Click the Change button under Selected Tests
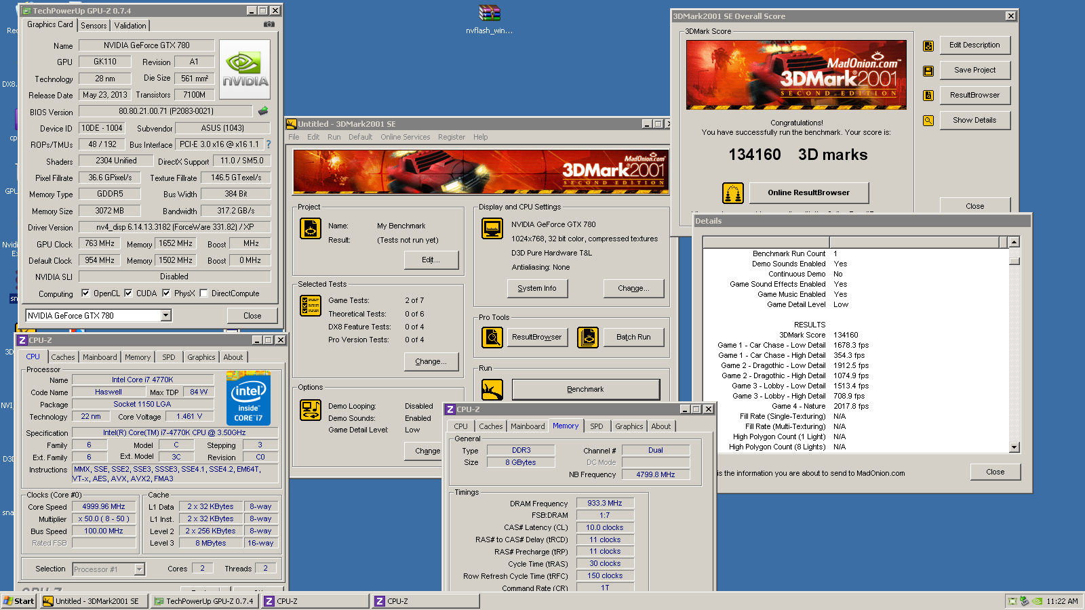This screenshot has height=610, width=1085. coord(431,362)
